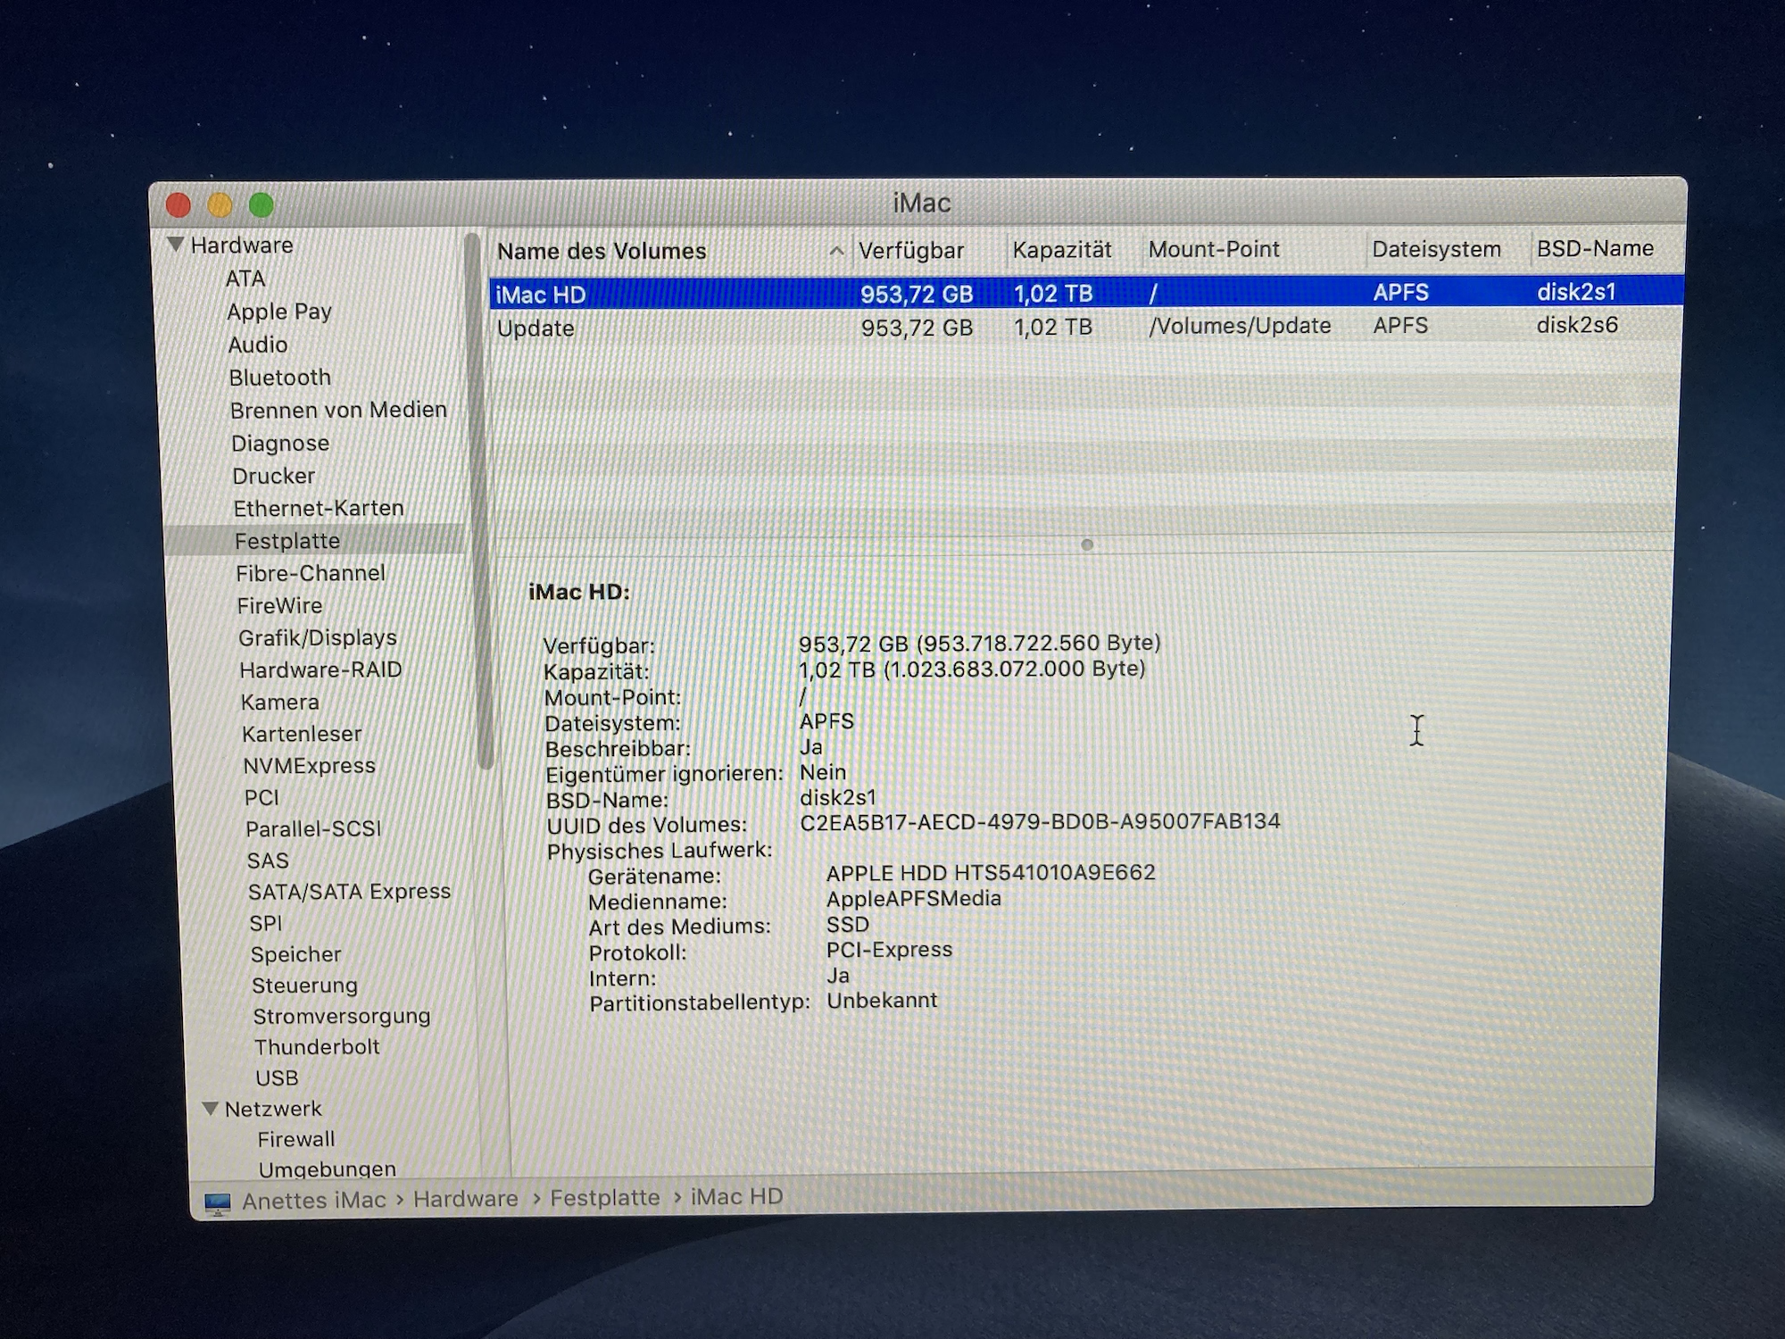Click sort arrow in Name des Volumes header
The image size is (1785, 1339).
[835, 251]
